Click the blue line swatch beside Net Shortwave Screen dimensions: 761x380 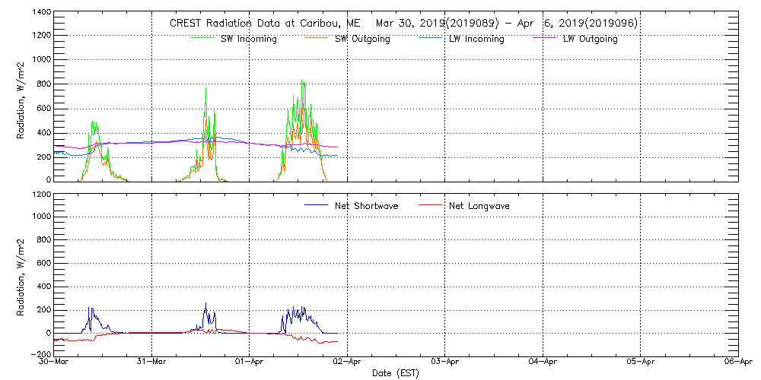tap(315, 205)
